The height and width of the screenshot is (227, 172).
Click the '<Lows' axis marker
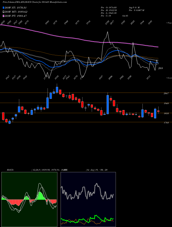(169, 78)
